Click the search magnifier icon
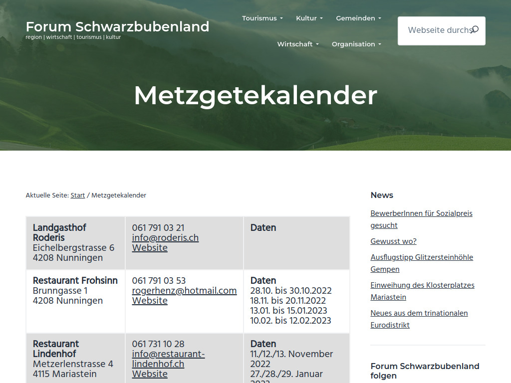511x383 pixels. click(x=474, y=29)
